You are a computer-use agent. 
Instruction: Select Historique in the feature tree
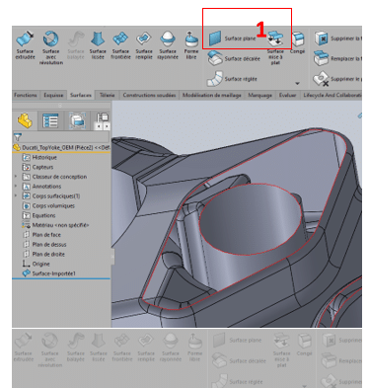[39, 157]
